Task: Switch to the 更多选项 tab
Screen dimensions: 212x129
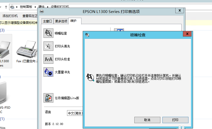Action: [x=61, y=21]
